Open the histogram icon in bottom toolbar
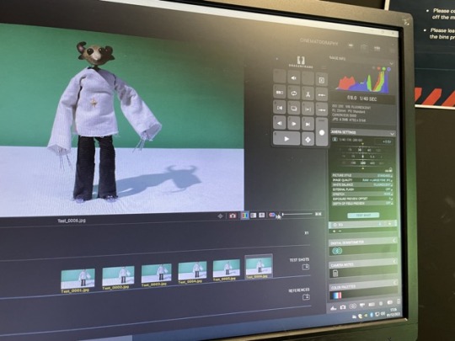Screen dimensions: 455x341 point(334,308)
